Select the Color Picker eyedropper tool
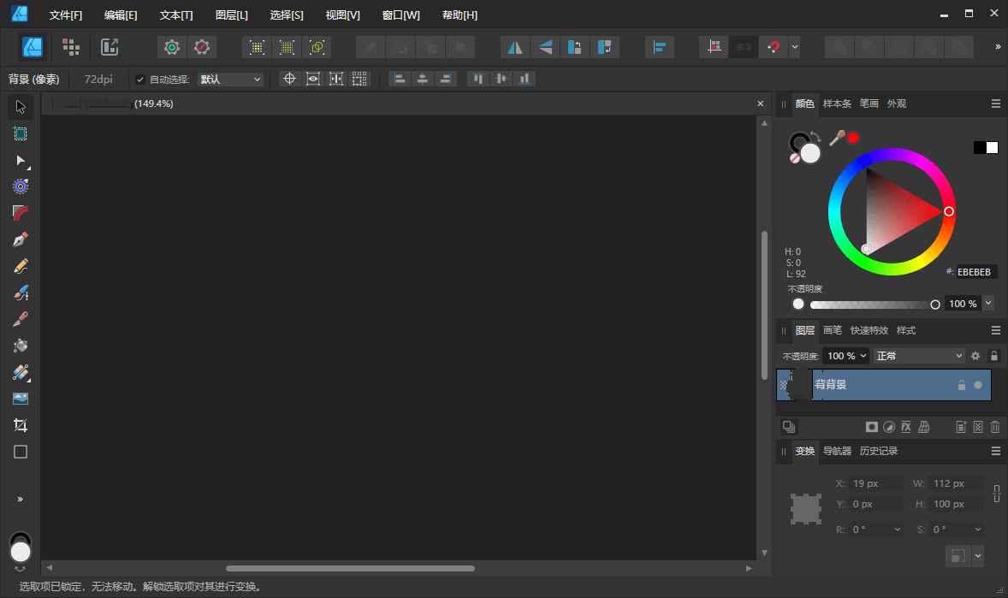The height and width of the screenshot is (598, 1008). click(x=21, y=319)
